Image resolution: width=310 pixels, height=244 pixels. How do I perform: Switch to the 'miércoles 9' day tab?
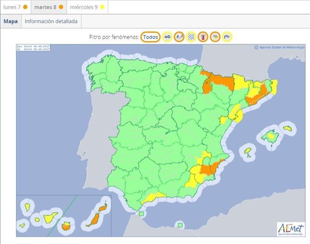(87, 7)
